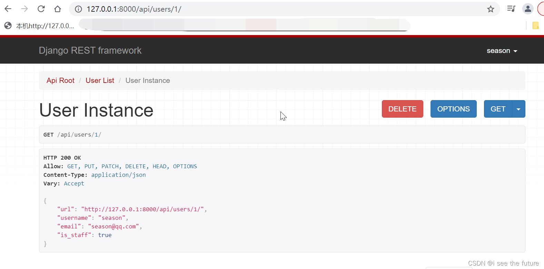
Task: Select the Allow methods header line
Action: click(x=120, y=166)
